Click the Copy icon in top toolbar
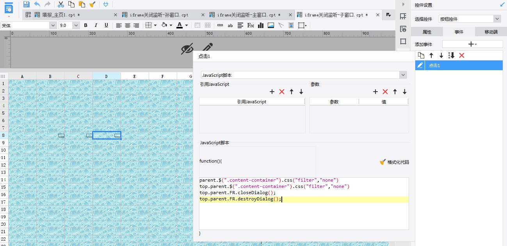The image size is (507, 246). coord(71,4)
